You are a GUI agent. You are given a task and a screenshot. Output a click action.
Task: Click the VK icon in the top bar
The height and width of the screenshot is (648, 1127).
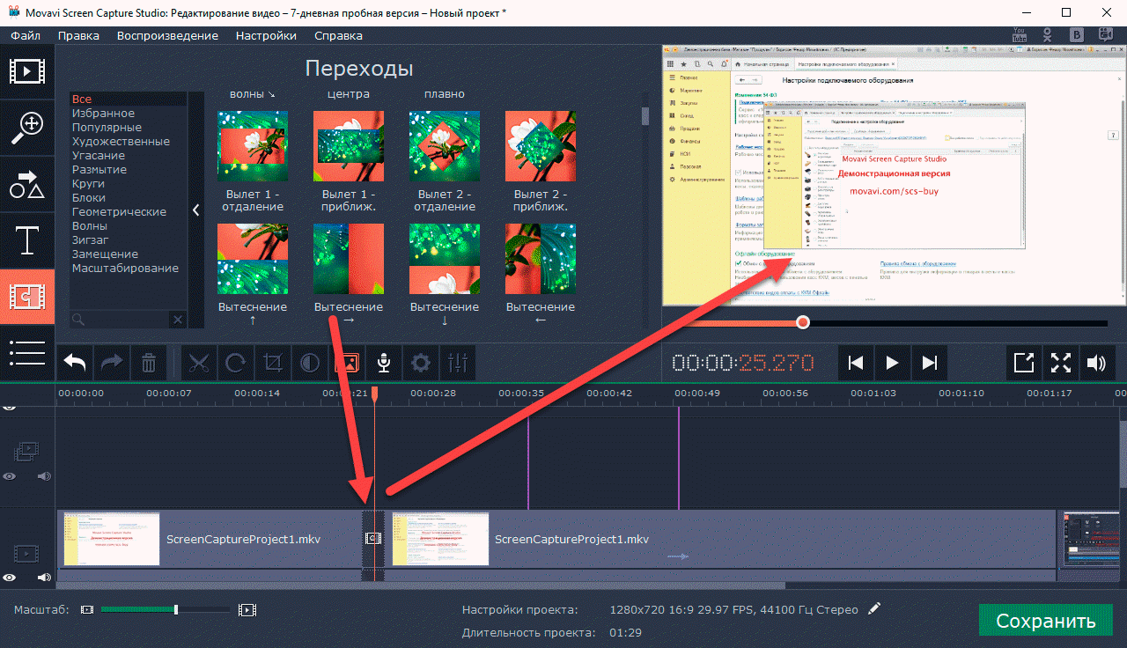pyautogui.click(x=1076, y=35)
